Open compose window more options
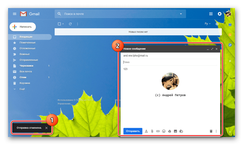243x145 pixels. pos(216,131)
